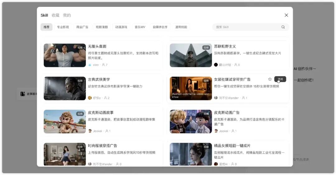Star the 女装社媒试穿带货广告 skill

(270, 79)
